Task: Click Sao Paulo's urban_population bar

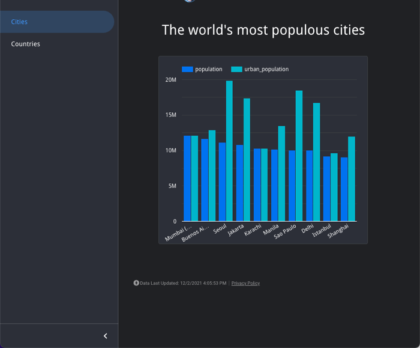Action: [x=299, y=156]
